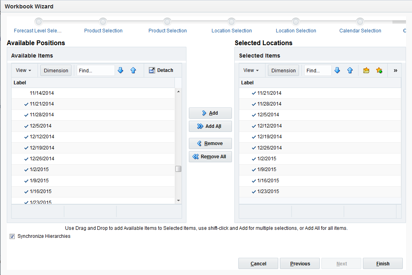Click Find Next down arrow in Available Items

pyautogui.click(x=121, y=70)
